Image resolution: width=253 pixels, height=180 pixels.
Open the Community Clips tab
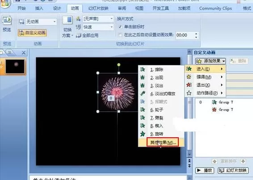(215, 8)
